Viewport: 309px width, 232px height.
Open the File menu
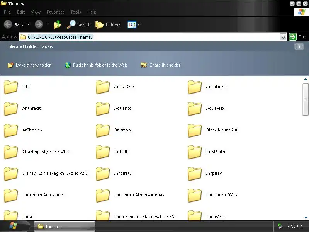click(7, 12)
